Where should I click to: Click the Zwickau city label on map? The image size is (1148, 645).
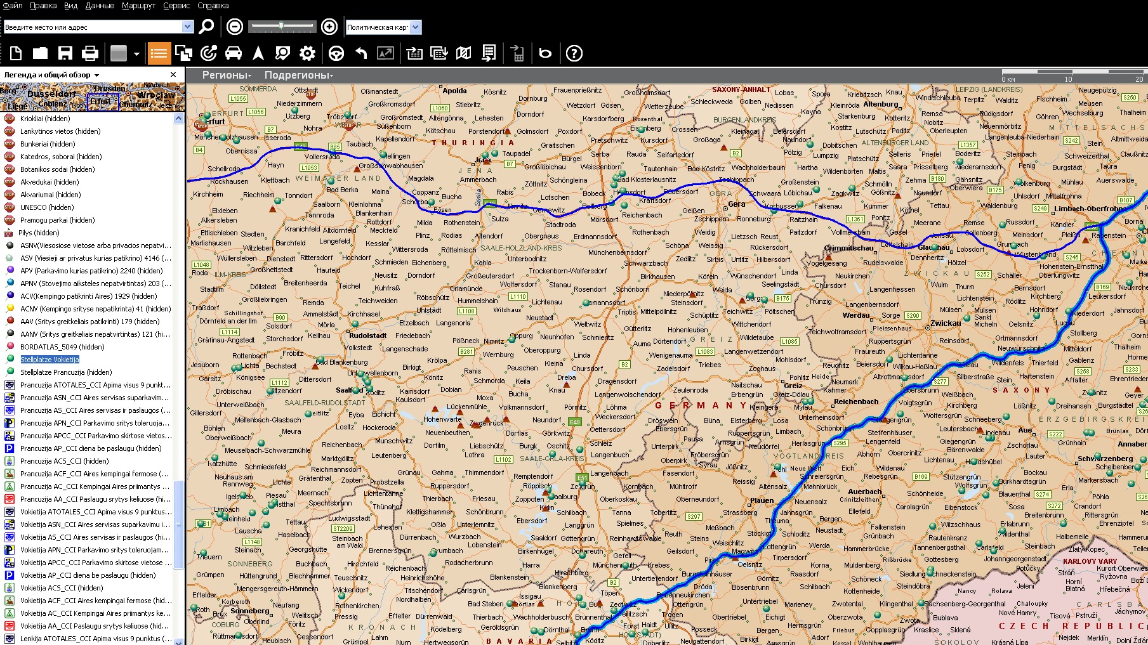coord(946,323)
